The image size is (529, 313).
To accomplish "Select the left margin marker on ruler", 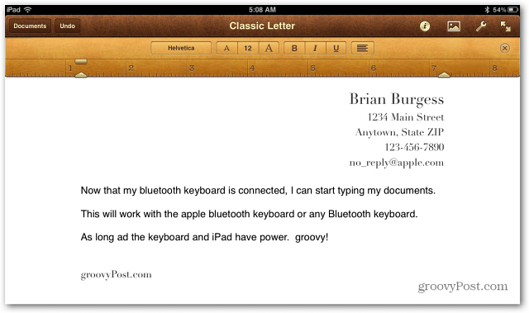I will pos(81,74).
